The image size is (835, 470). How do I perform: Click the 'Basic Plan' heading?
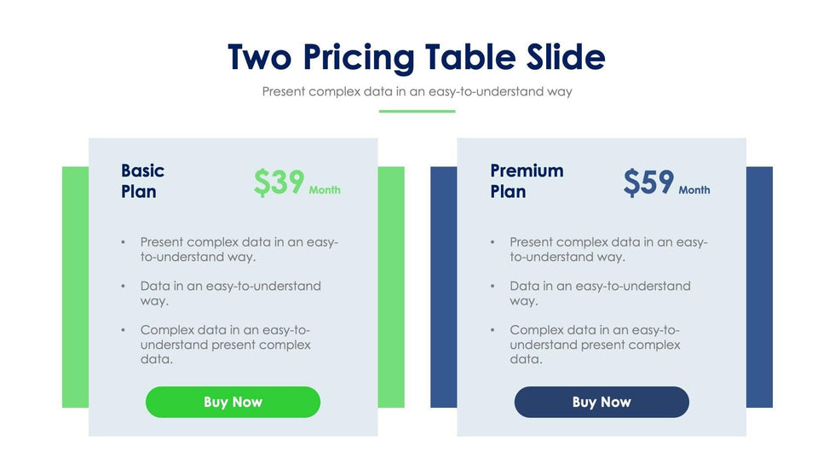tap(142, 181)
